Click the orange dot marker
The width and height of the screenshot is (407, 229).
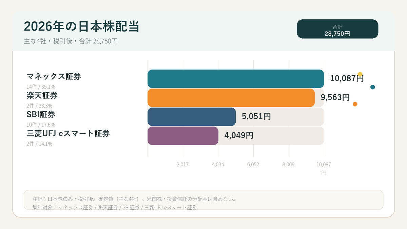click(355, 104)
